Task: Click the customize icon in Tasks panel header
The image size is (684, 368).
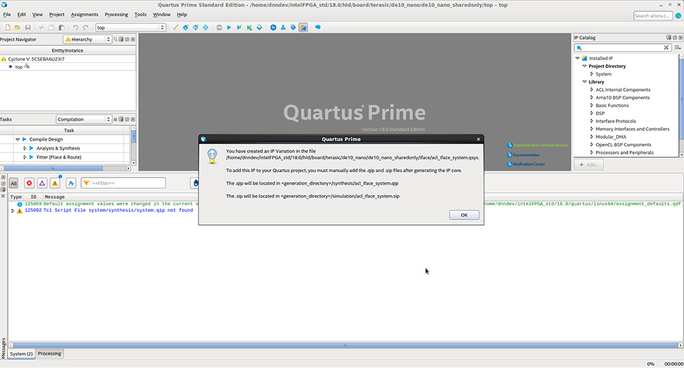Action: tap(116, 119)
